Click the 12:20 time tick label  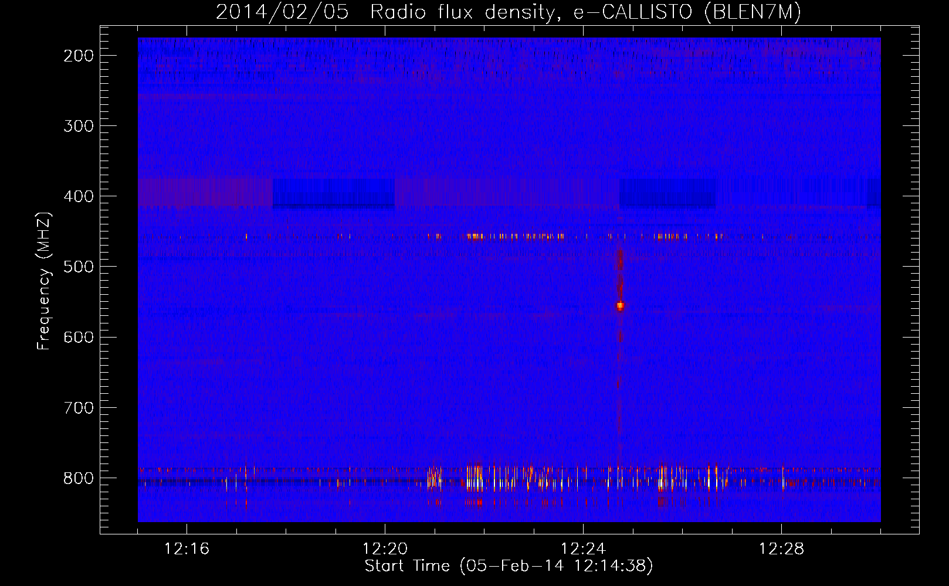385,549
